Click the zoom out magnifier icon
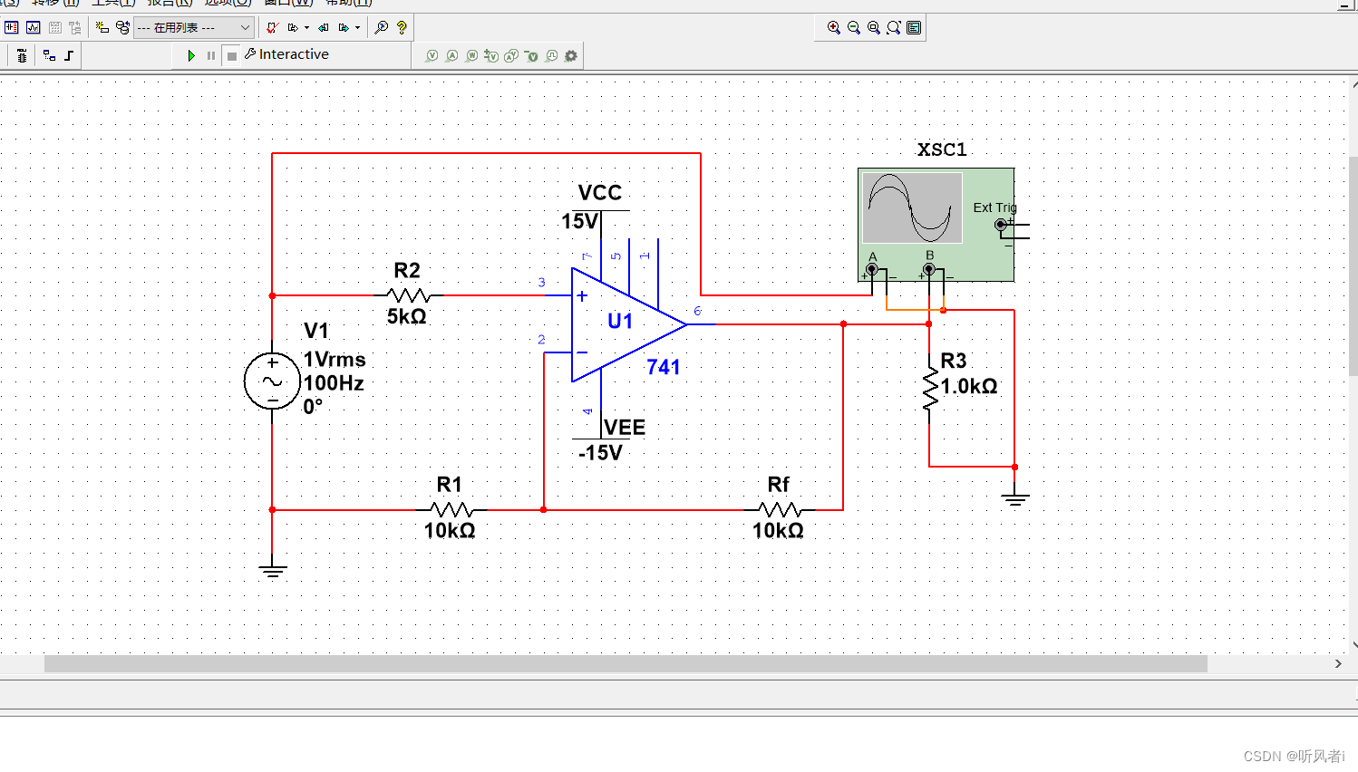 [x=854, y=28]
